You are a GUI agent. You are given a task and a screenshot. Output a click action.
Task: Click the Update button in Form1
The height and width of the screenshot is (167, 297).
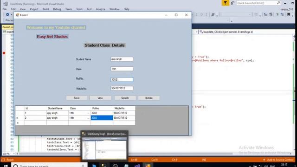(148, 98)
